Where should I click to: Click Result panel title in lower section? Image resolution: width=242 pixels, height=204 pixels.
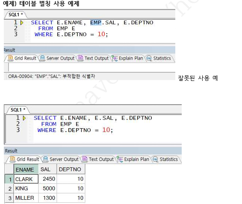pos(11,151)
